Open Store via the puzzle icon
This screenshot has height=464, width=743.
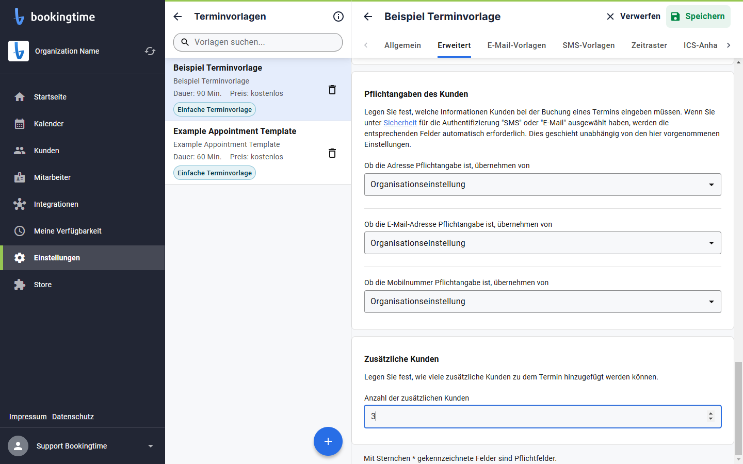tap(20, 285)
